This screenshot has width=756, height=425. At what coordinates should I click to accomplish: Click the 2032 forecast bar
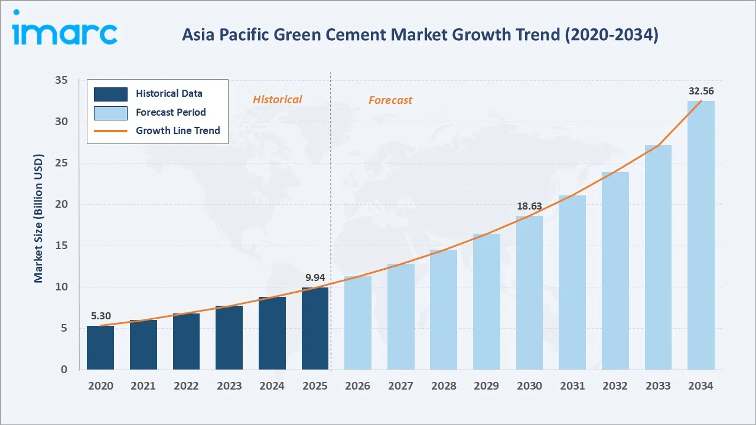[615, 271]
